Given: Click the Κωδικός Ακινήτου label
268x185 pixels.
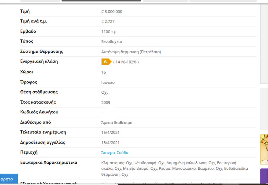Looking at the screenshot, I should (39, 112).
